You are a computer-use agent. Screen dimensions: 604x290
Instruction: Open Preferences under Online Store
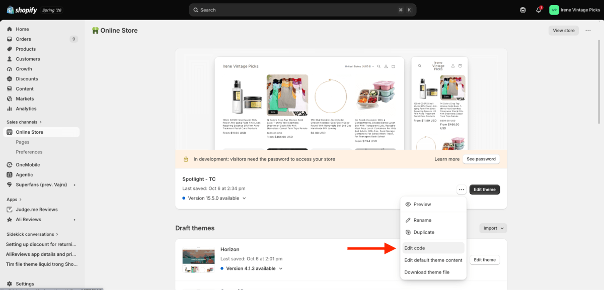[29, 152]
